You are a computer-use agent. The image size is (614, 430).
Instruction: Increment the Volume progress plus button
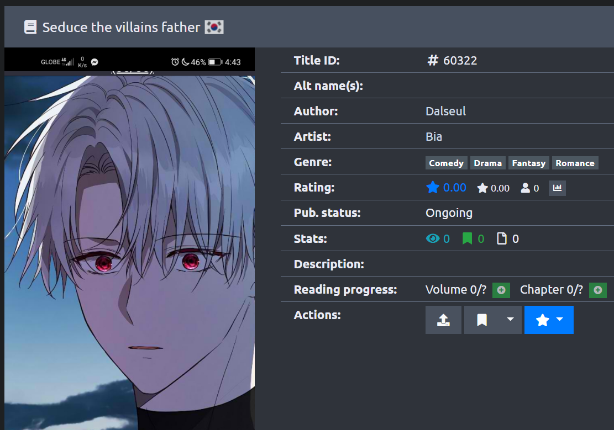click(x=501, y=290)
